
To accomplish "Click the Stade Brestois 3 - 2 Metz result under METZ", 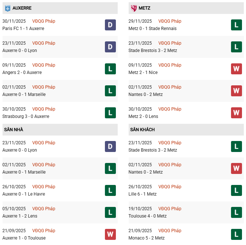I will coord(153,51).
